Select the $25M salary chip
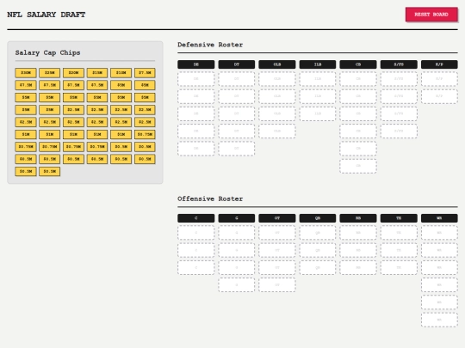 (x=50, y=73)
